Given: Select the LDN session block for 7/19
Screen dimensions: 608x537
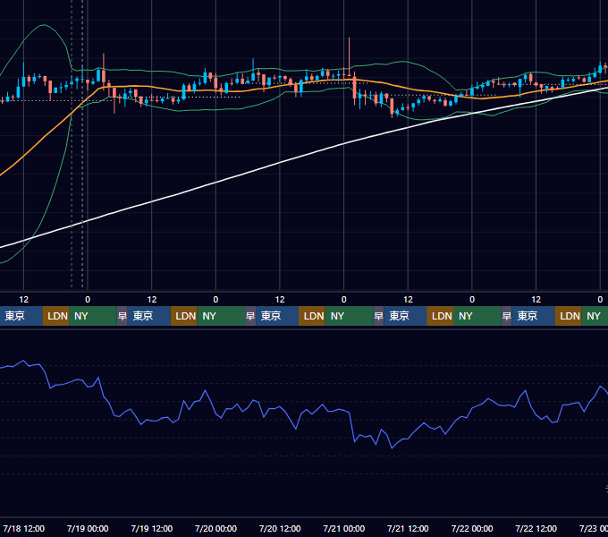Looking at the screenshot, I should point(184,316).
